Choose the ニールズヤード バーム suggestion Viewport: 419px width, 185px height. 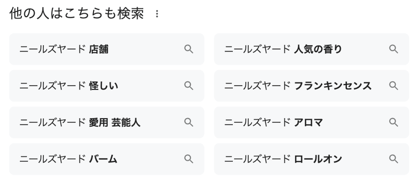click(x=82, y=159)
